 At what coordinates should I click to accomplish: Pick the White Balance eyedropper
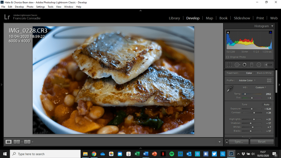coord(230,89)
